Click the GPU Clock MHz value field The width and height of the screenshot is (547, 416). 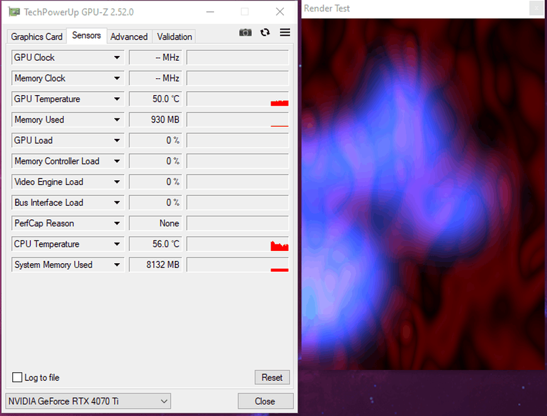coord(156,58)
